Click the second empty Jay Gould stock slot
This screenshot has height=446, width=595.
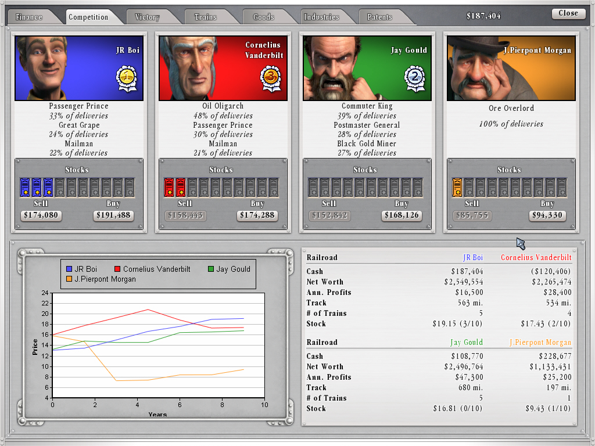[325, 188]
